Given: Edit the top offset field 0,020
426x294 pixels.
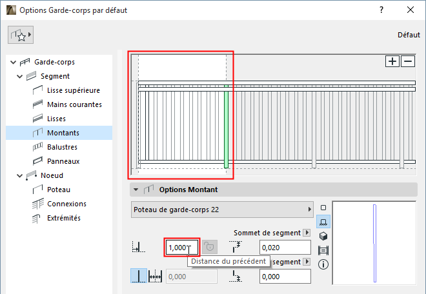Looking at the screenshot, I should [x=285, y=248].
